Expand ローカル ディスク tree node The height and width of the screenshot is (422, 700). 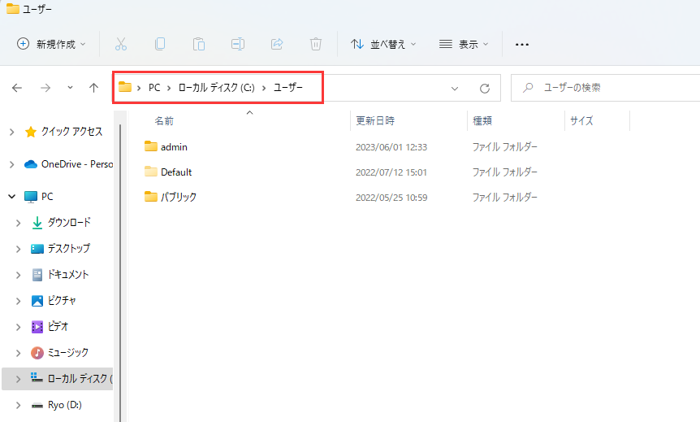click(x=19, y=379)
